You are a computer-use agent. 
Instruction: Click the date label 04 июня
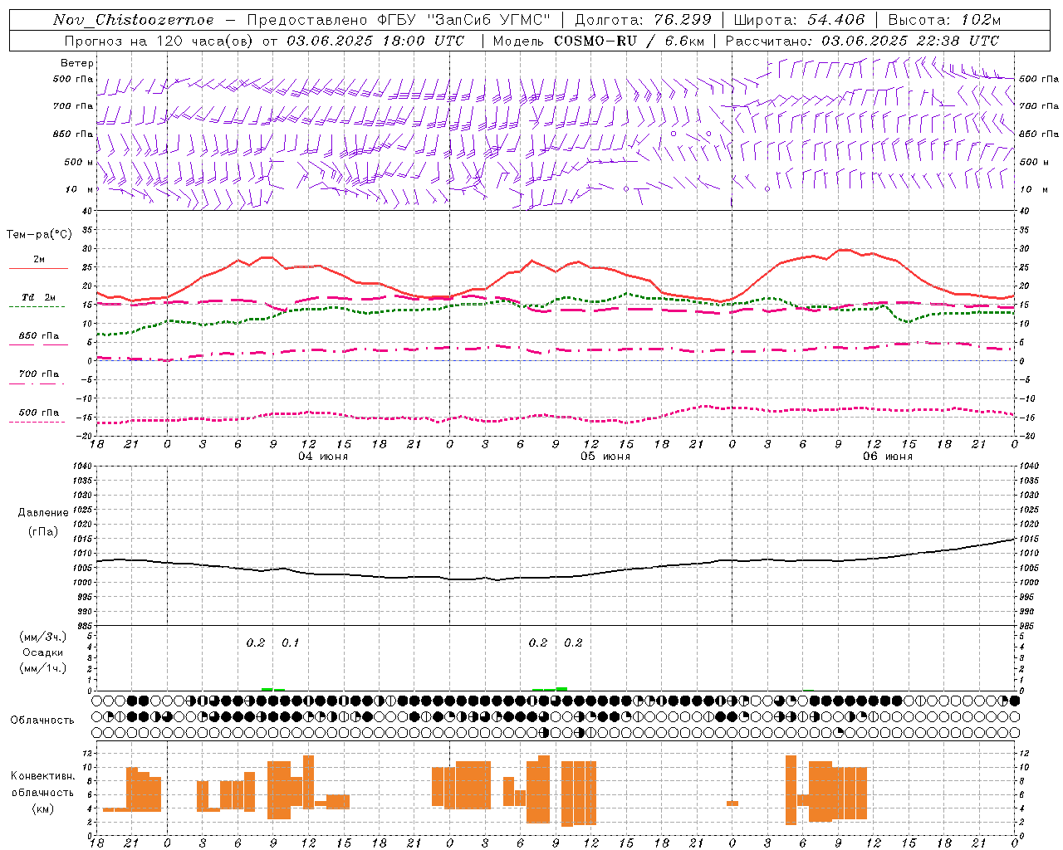coord(323,456)
